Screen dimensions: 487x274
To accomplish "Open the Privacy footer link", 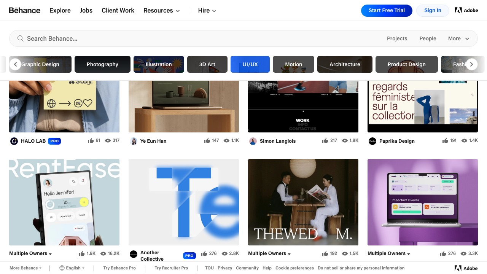I will click(x=225, y=268).
